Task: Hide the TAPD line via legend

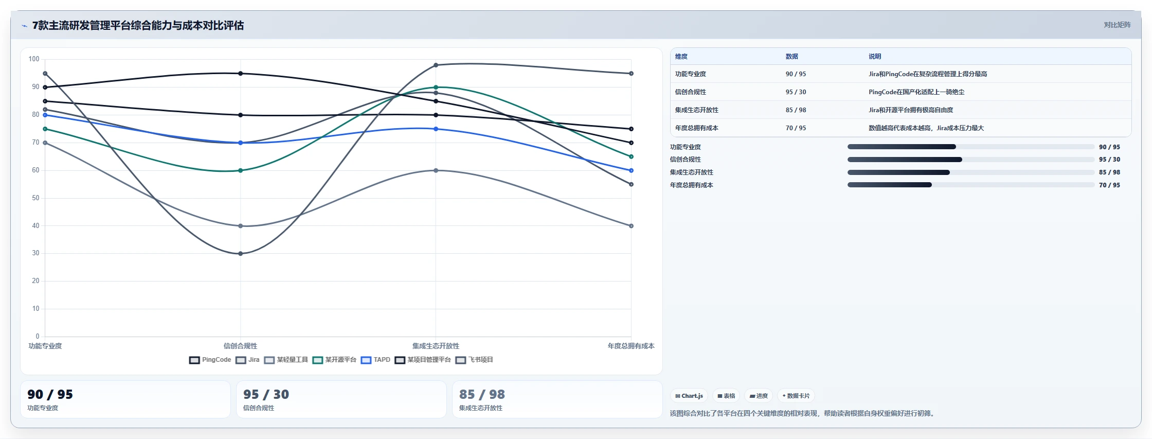Action: (x=375, y=360)
